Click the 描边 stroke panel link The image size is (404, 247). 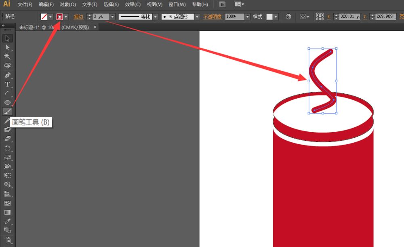click(79, 17)
